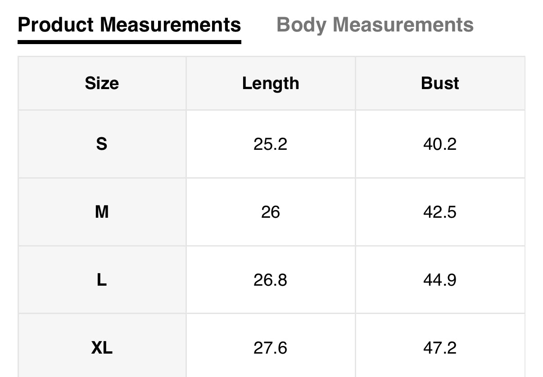Click the underline beneath Product Measurements

[x=129, y=42]
